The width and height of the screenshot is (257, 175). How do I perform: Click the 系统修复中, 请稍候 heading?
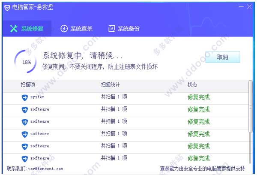click(x=82, y=55)
